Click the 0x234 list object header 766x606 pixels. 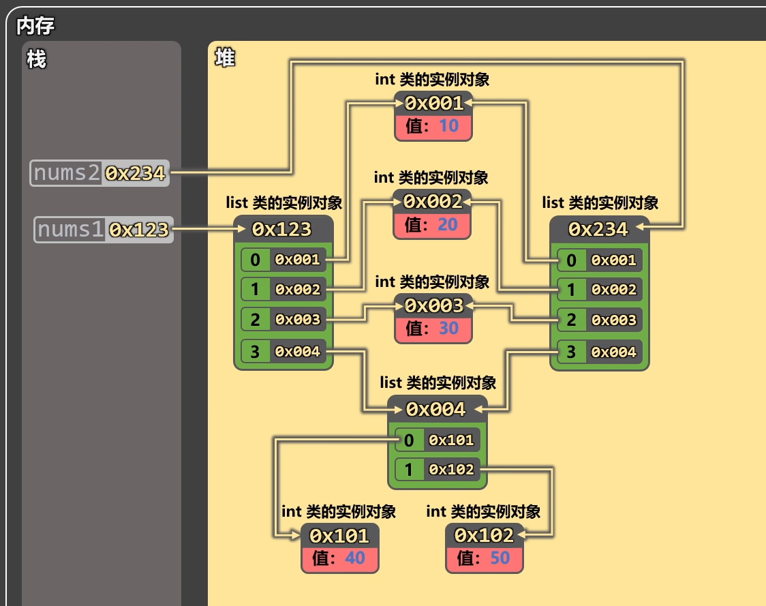[x=600, y=229]
